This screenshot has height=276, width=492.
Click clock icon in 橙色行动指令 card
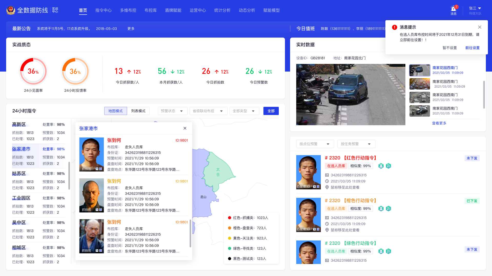click(327, 224)
